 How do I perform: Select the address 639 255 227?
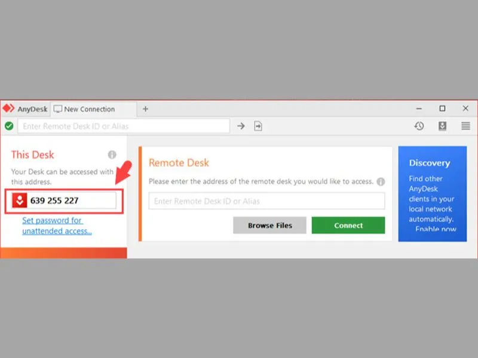click(x=54, y=200)
